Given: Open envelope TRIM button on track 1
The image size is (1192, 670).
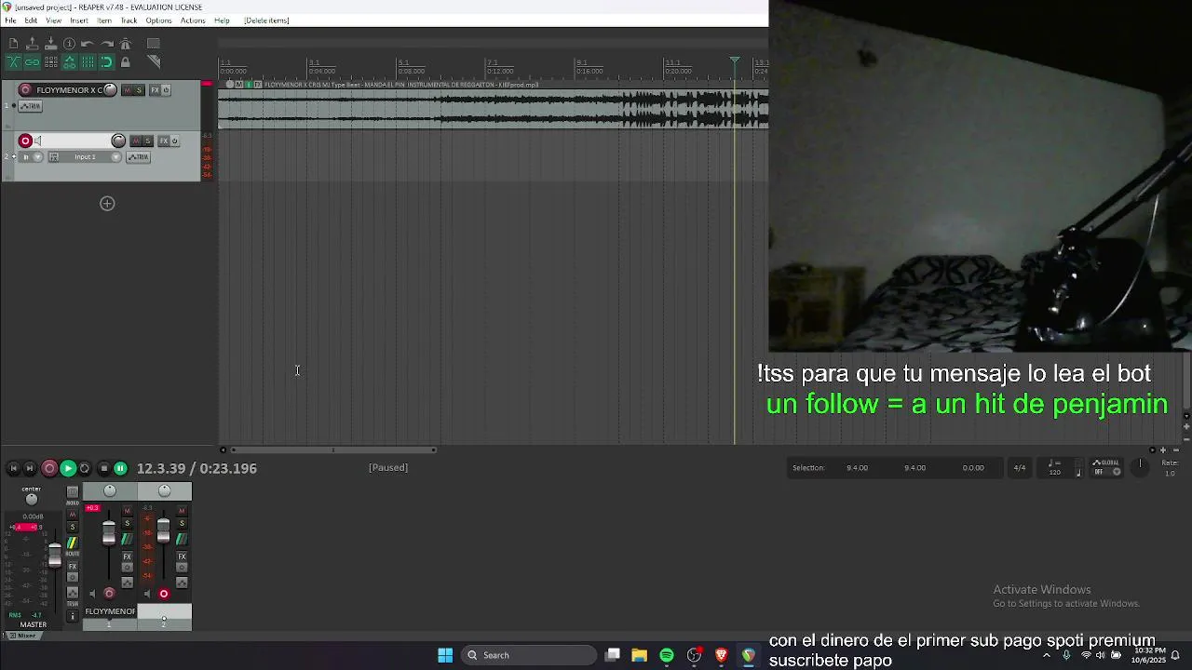Looking at the screenshot, I should [31, 106].
